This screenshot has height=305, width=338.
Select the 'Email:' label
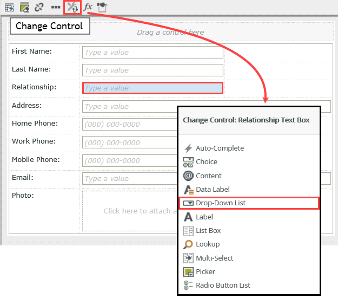(x=23, y=177)
